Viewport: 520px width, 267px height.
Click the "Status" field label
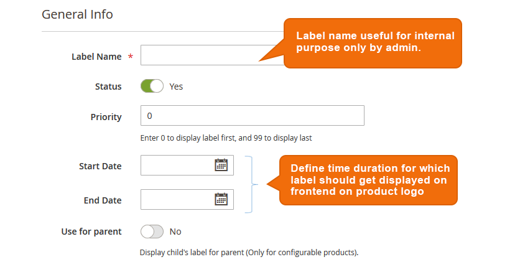coord(108,87)
